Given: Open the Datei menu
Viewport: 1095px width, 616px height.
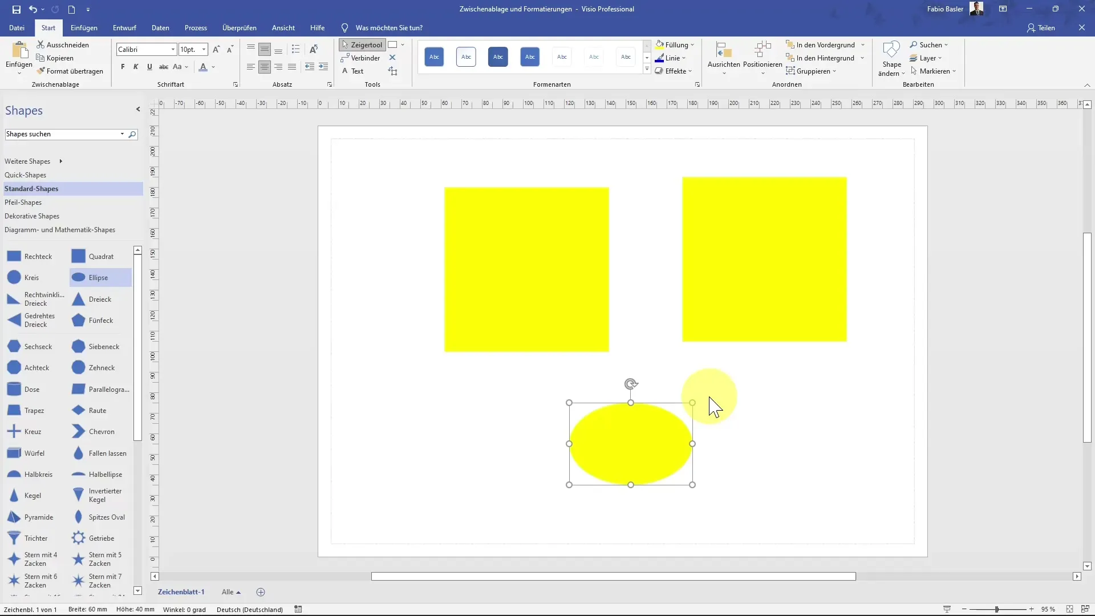Looking at the screenshot, I should pos(17,27).
